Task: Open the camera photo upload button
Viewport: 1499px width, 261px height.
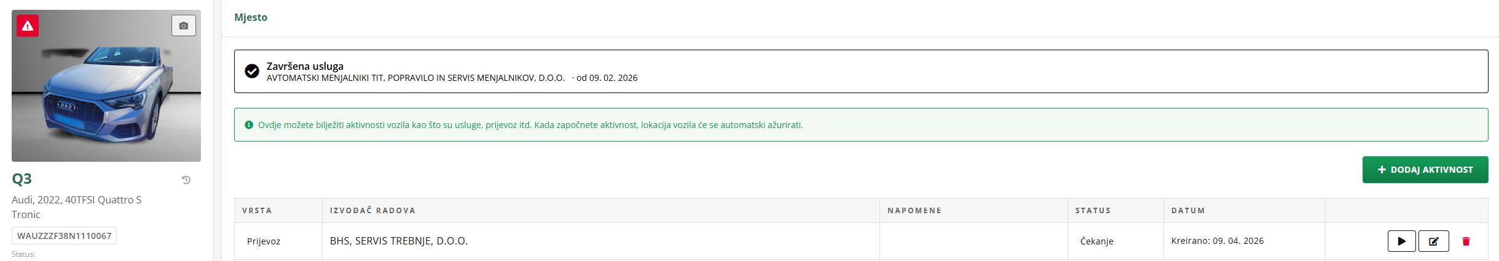Action: click(183, 26)
